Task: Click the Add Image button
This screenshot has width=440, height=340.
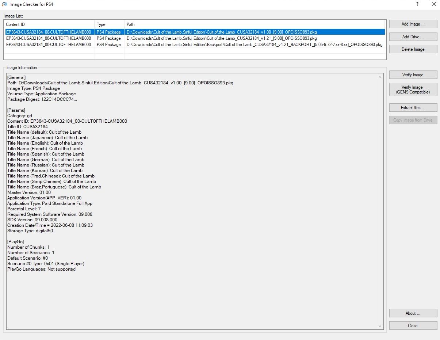Action: 413,24
